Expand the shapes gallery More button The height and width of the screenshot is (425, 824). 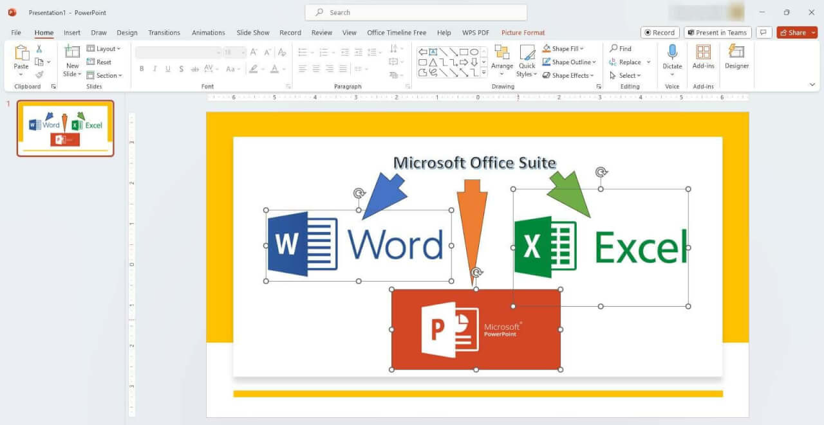point(484,73)
